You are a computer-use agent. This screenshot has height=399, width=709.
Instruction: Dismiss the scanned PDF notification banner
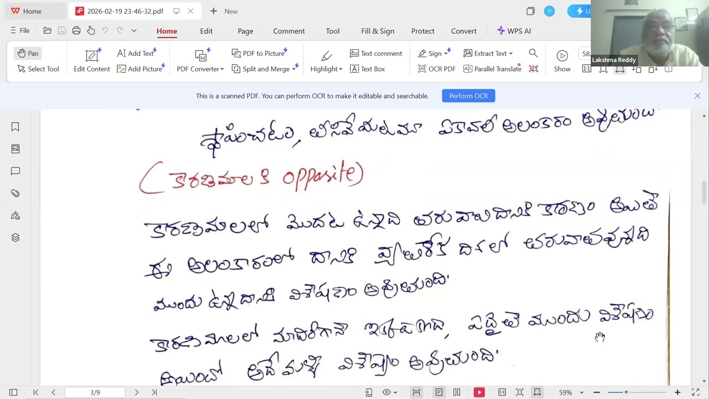pos(697,96)
